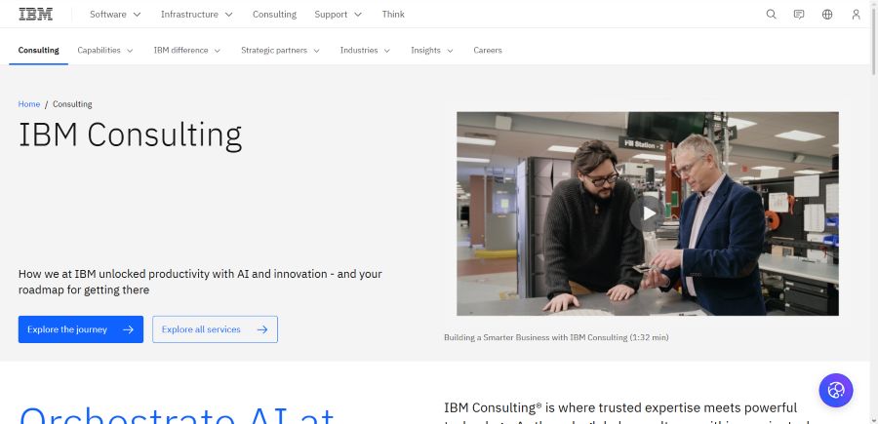Open the floating AI assistant button

click(835, 390)
